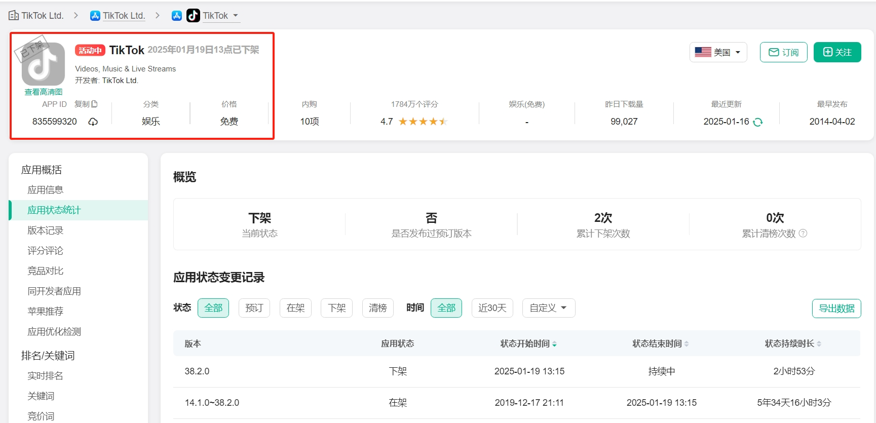The height and width of the screenshot is (423, 876).
Task: Click the start time 2019-12-17 21:11
Action: pos(529,403)
